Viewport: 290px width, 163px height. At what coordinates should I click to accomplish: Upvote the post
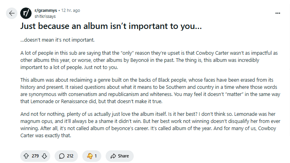tap(27, 156)
